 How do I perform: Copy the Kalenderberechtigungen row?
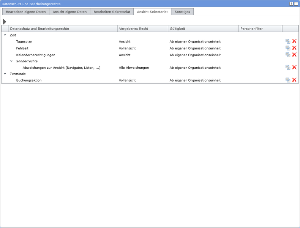pyautogui.click(x=288, y=55)
